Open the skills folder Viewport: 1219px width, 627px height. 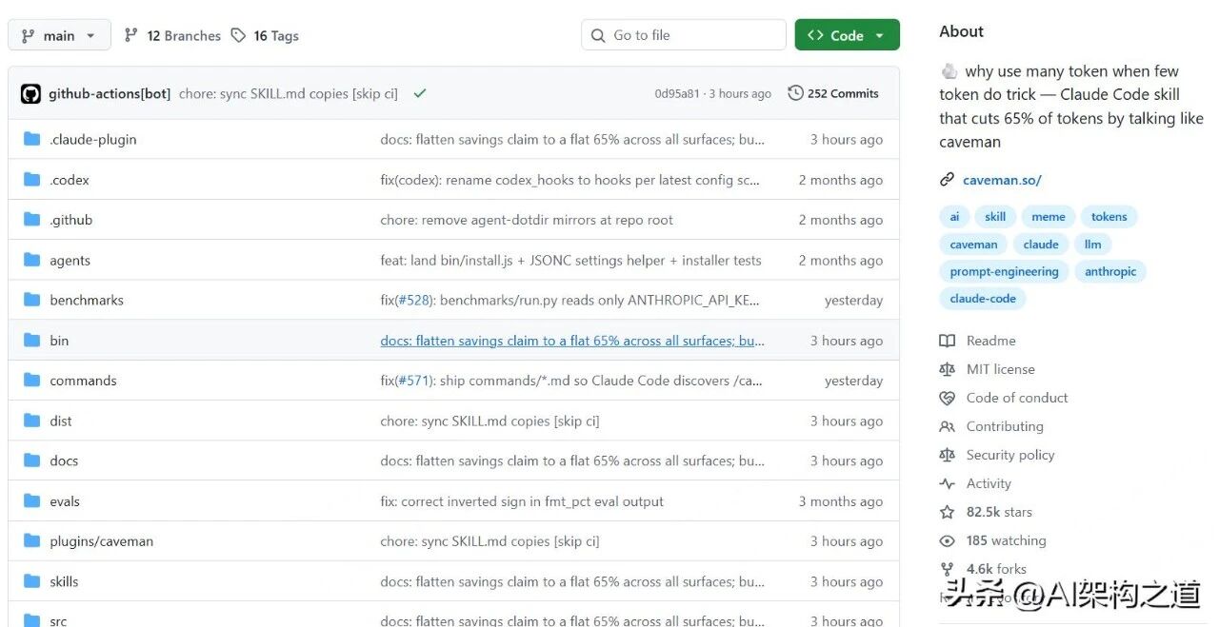click(64, 581)
